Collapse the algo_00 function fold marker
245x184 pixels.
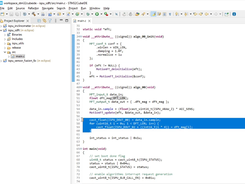tap(81, 87)
